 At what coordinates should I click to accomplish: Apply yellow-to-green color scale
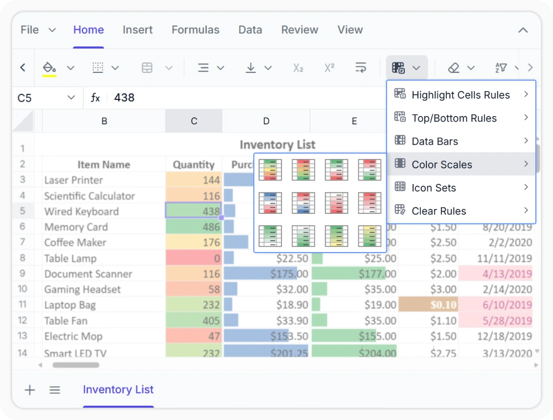pyautogui.click(x=369, y=236)
